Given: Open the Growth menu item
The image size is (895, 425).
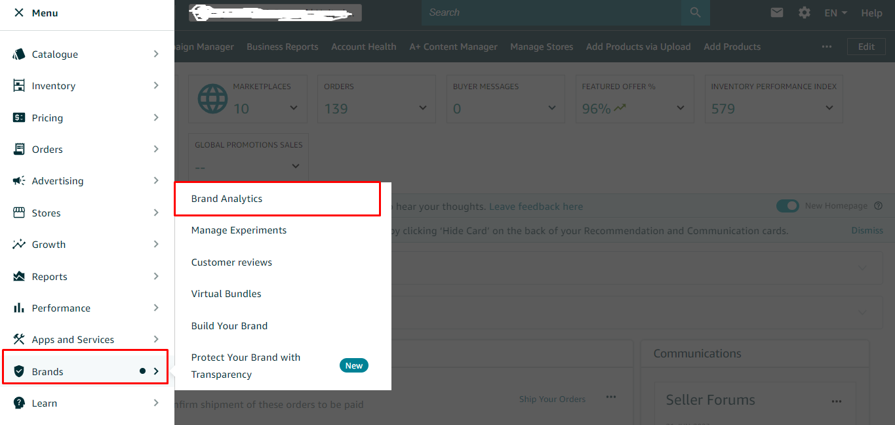Looking at the screenshot, I should pyautogui.click(x=87, y=244).
